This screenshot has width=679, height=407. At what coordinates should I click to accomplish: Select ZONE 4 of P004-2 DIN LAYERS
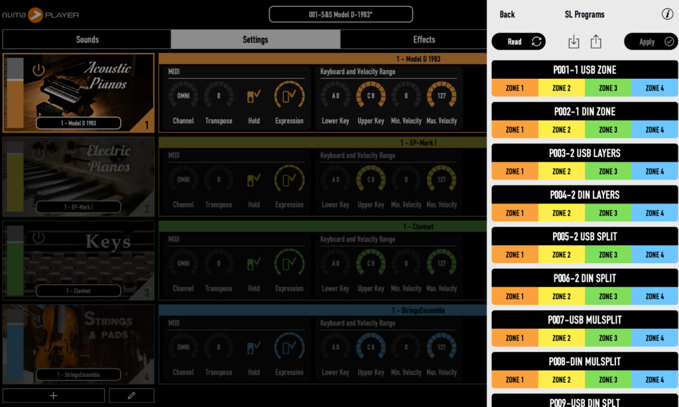click(654, 213)
